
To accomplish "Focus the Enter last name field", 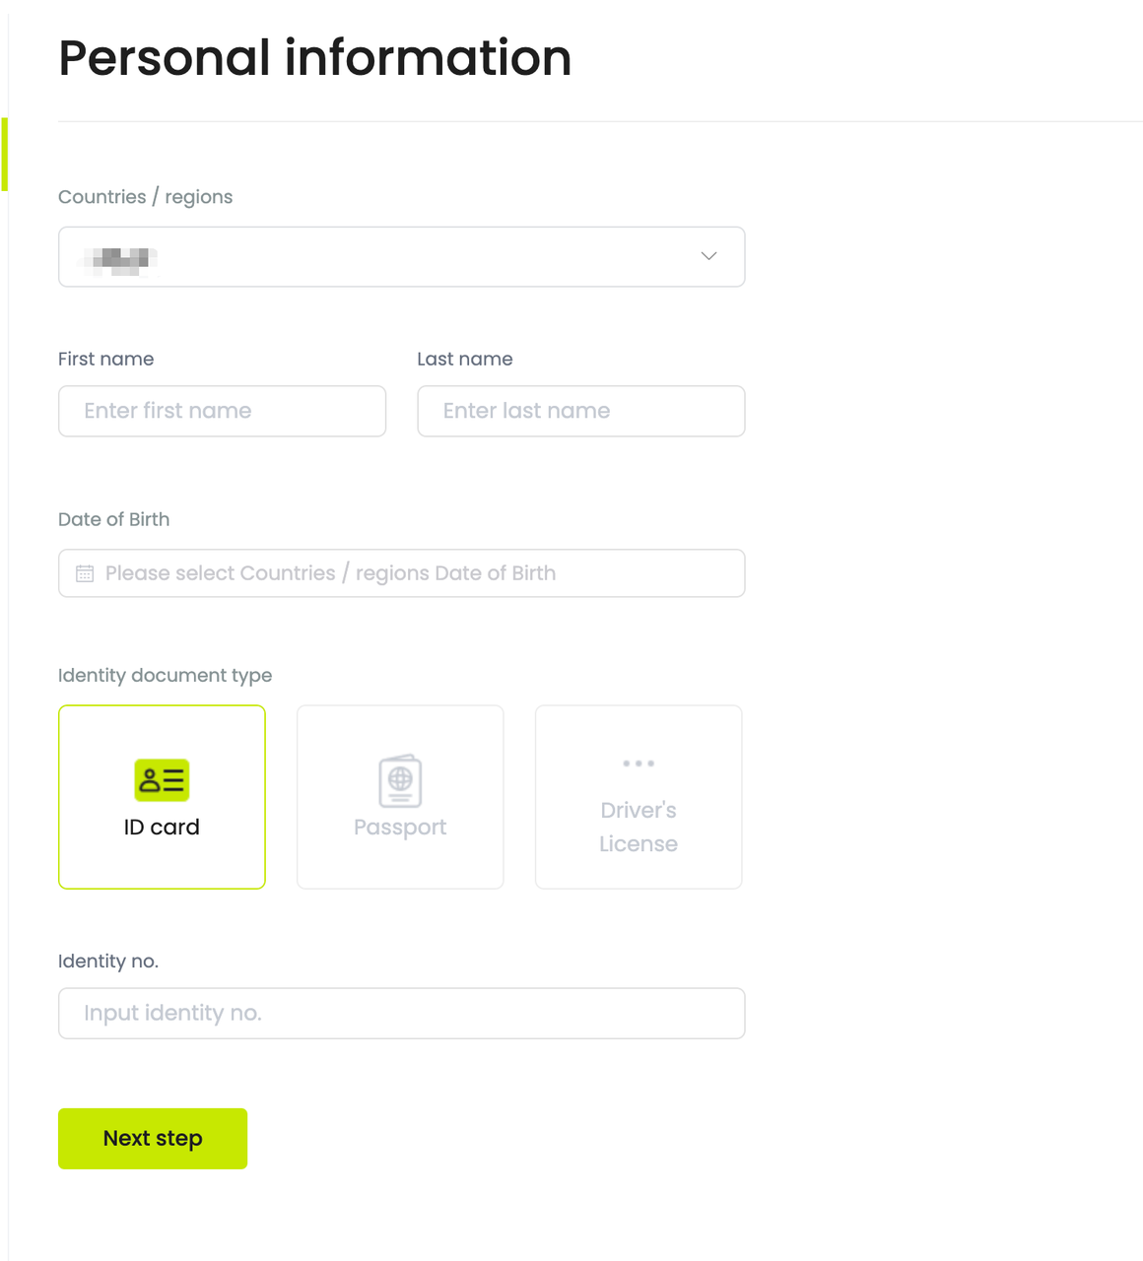I will (581, 411).
